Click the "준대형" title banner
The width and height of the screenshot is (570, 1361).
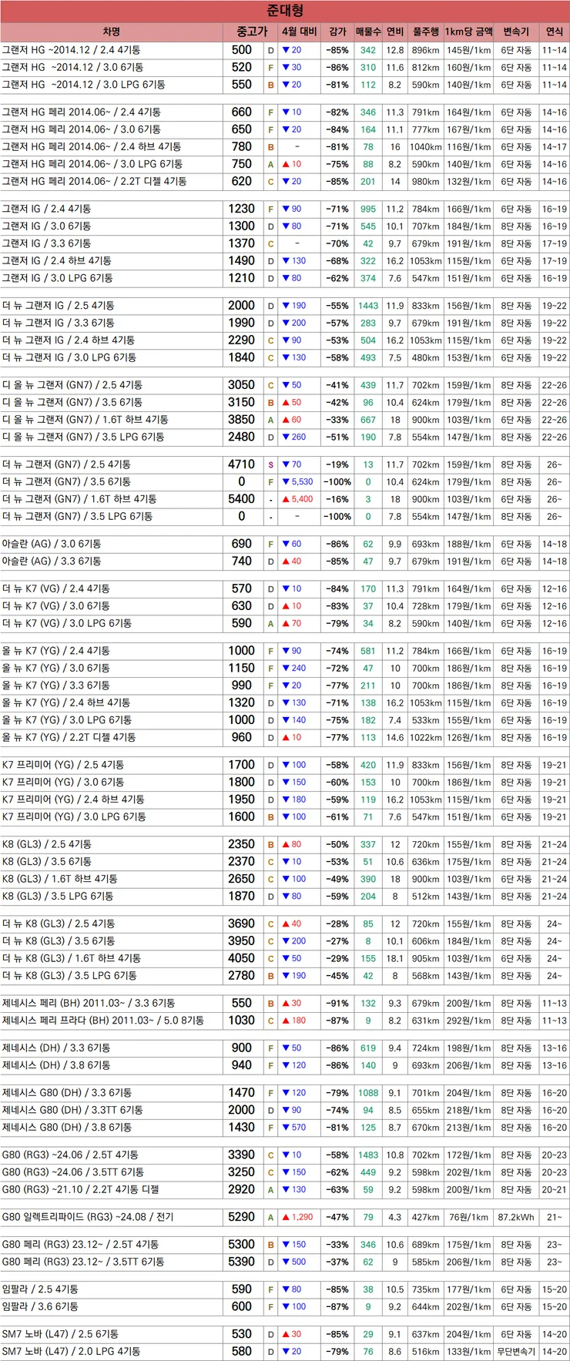tap(285, 11)
